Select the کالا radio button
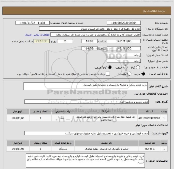Viewport: 174px width, 169px height. pos(138,67)
